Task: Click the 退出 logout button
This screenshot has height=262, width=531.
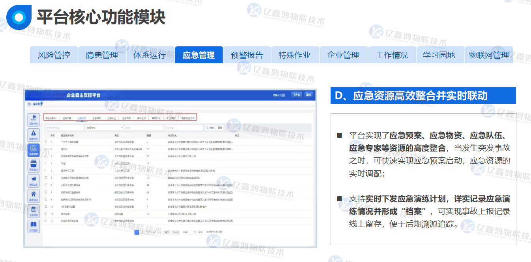Action: (x=309, y=95)
